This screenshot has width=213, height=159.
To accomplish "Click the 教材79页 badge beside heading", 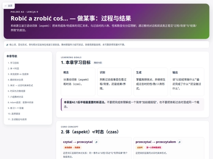I will coord(98,63).
